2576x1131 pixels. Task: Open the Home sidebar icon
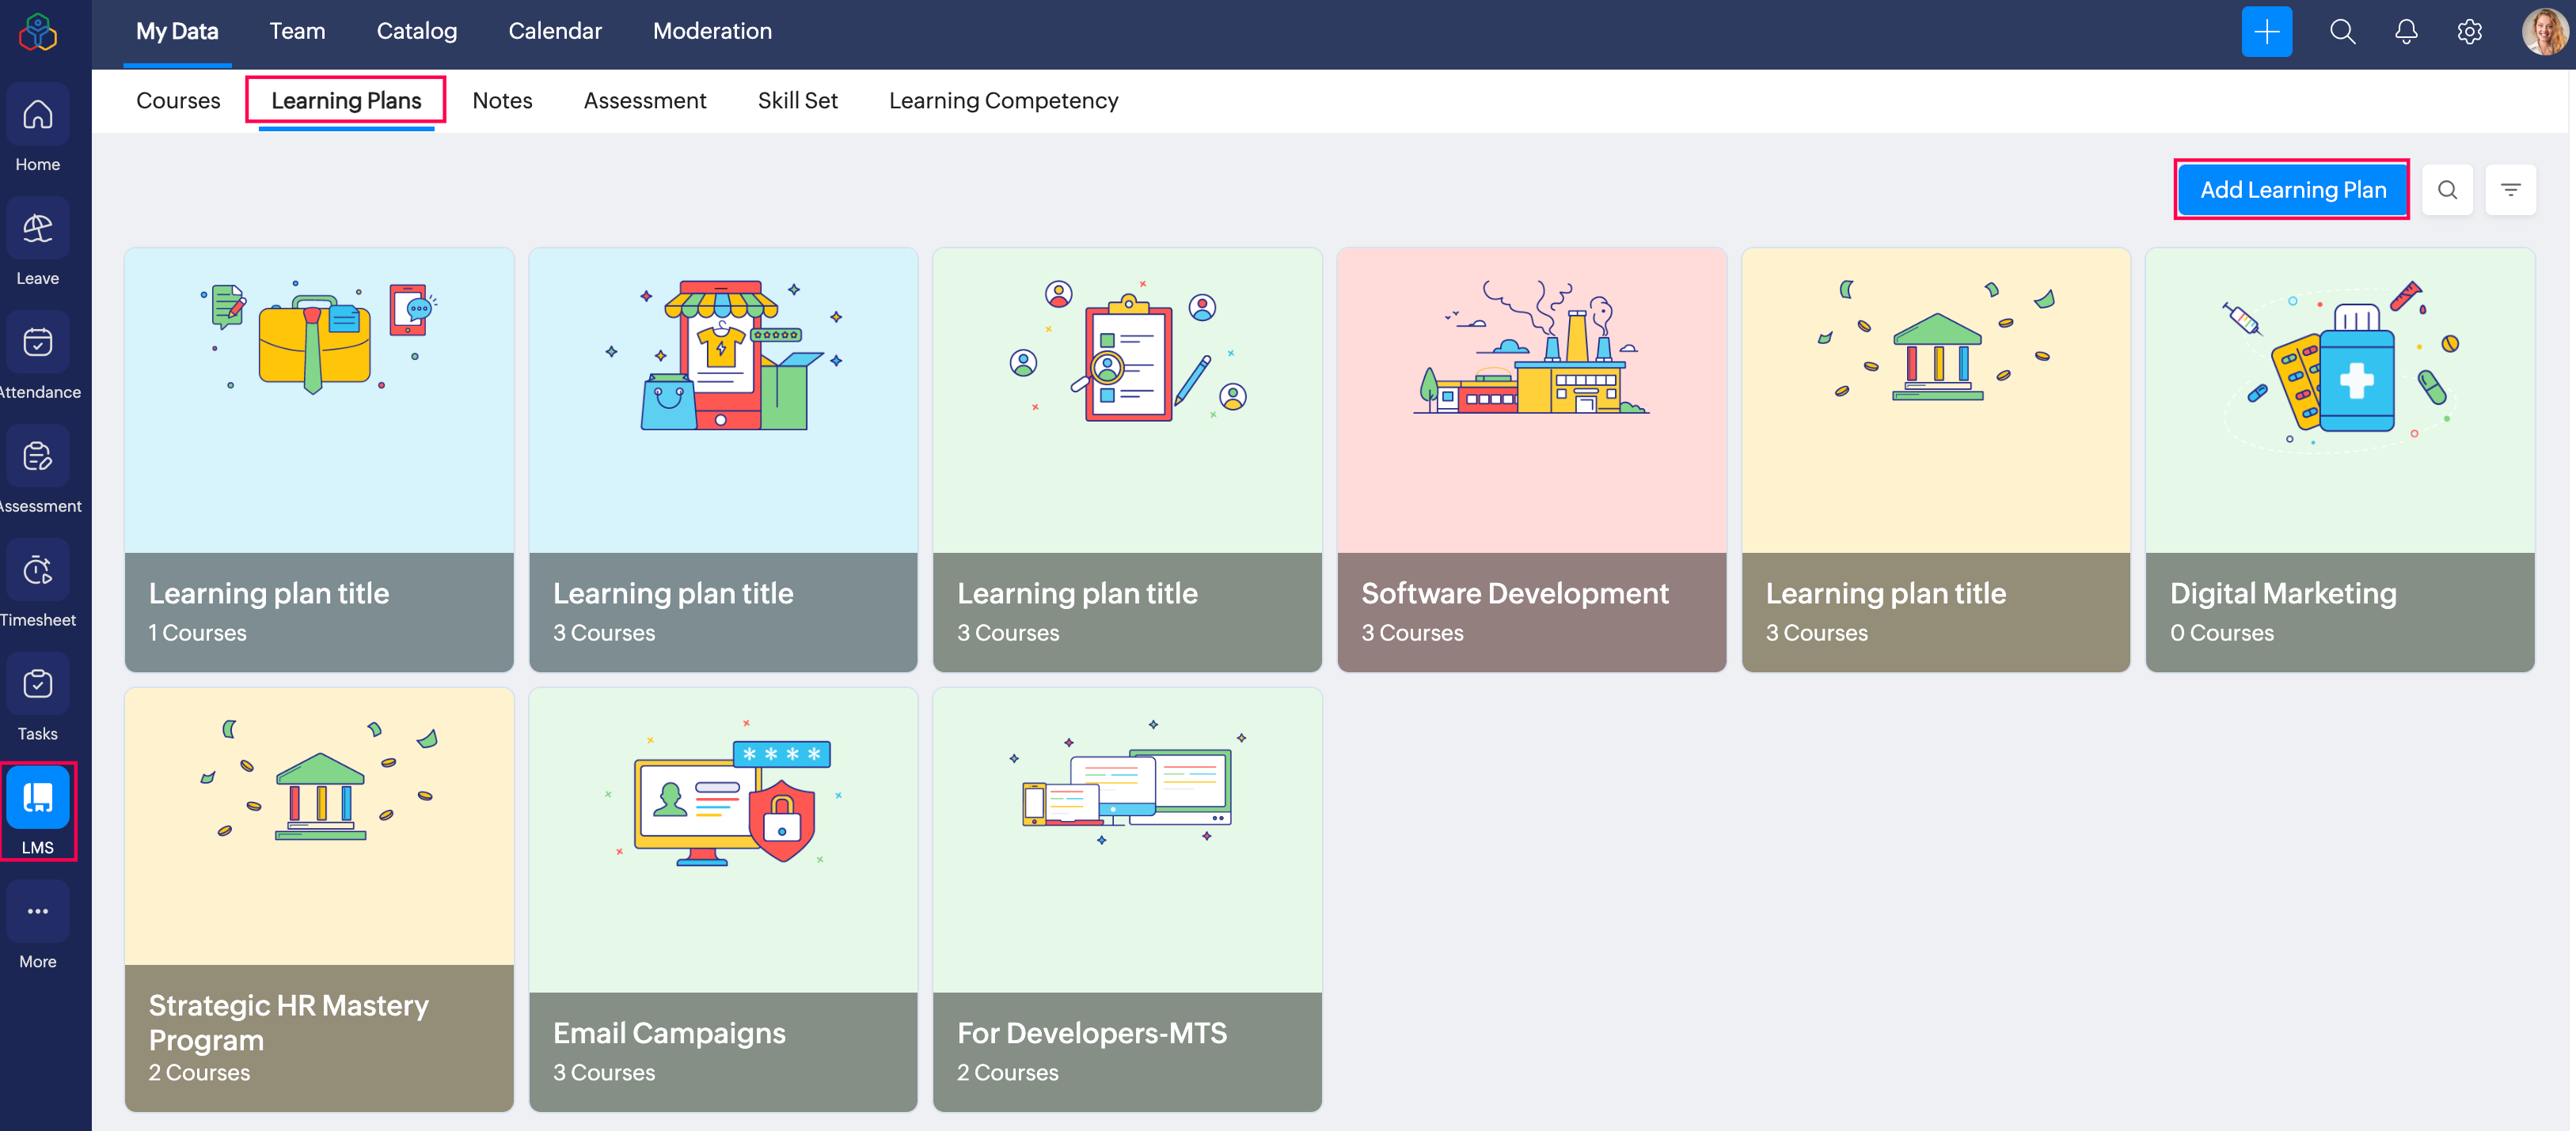(38, 116)
